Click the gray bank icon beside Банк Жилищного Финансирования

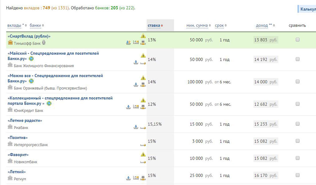click(x=10, y=65)
